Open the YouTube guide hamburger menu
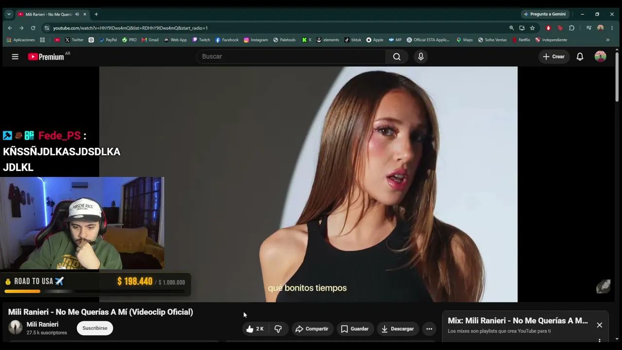Screen dimensions: 622x350 tap(15, 57)
